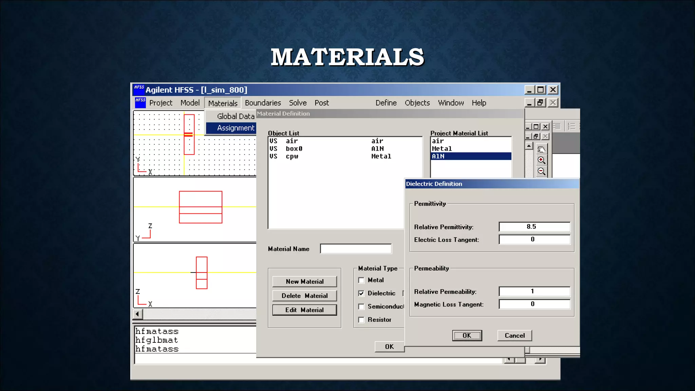This screenshot has width=695, height=391.
Task: Open the Post menu
Action: [322, 103]
